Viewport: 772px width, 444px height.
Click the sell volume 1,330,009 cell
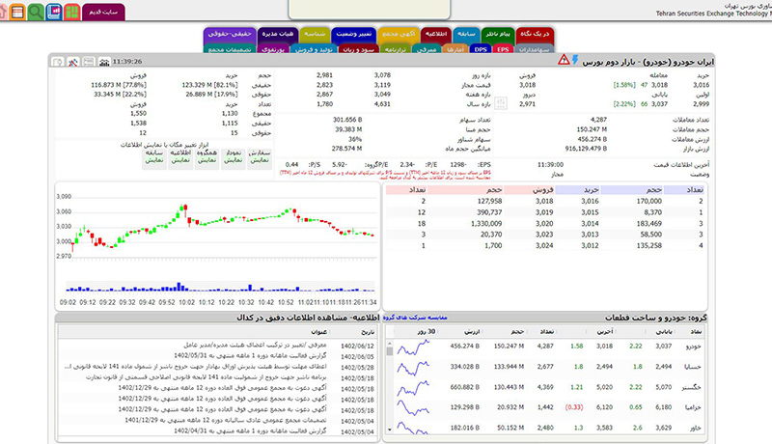(486, 224)
